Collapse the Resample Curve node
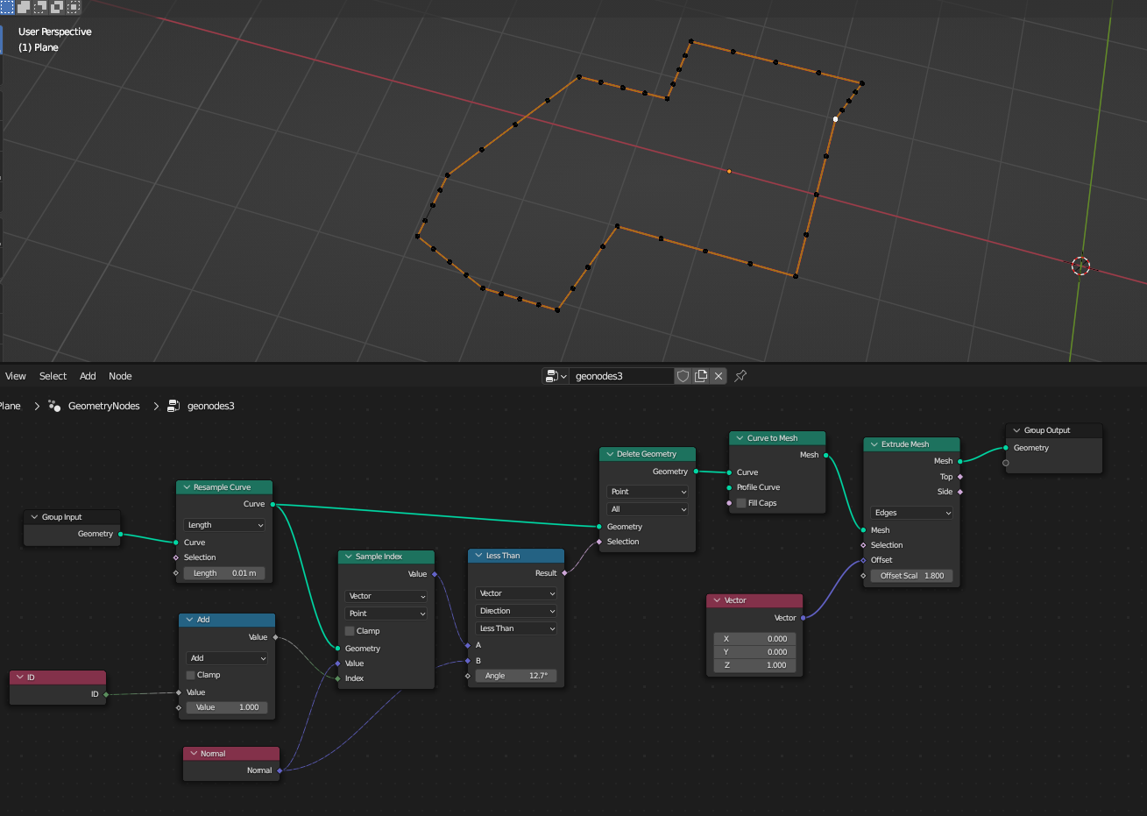 click(x=187, y=487)
